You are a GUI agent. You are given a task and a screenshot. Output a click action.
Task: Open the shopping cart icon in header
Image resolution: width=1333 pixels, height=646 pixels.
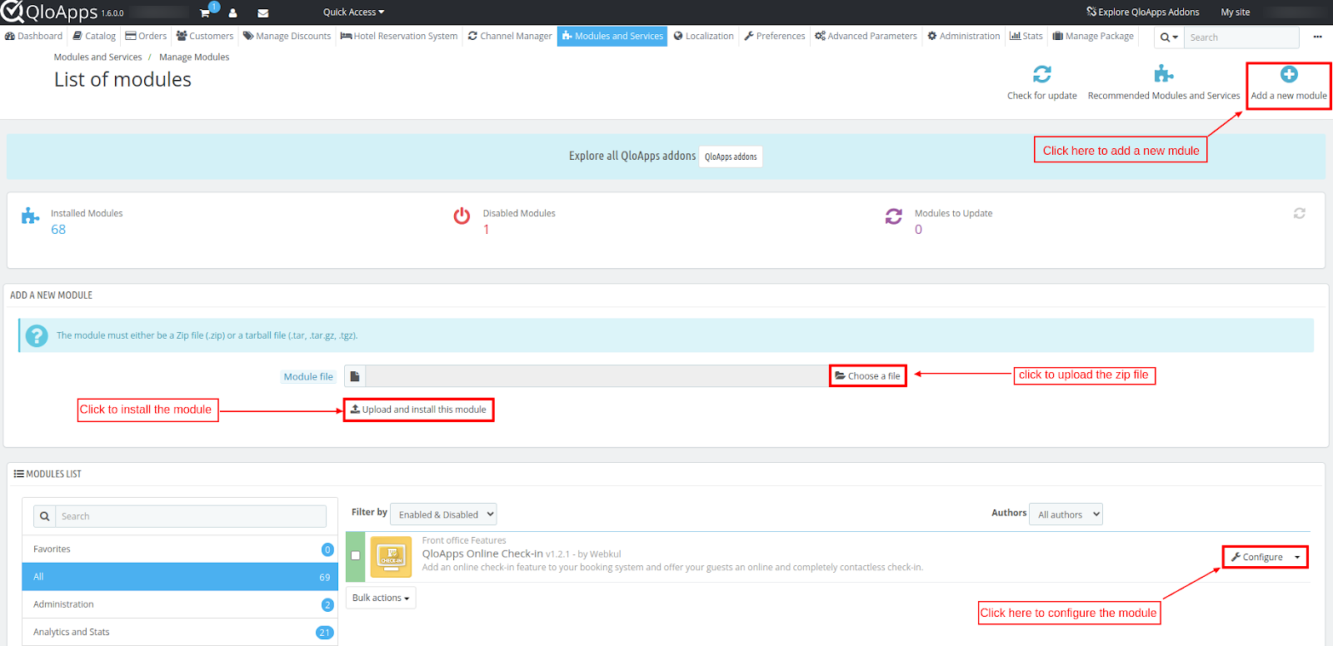[x=205, y=12]
